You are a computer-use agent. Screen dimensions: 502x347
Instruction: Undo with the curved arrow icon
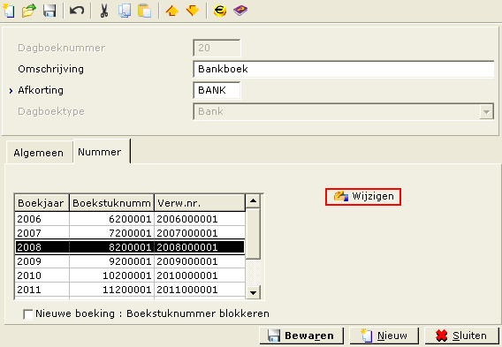tap(77, 11)
